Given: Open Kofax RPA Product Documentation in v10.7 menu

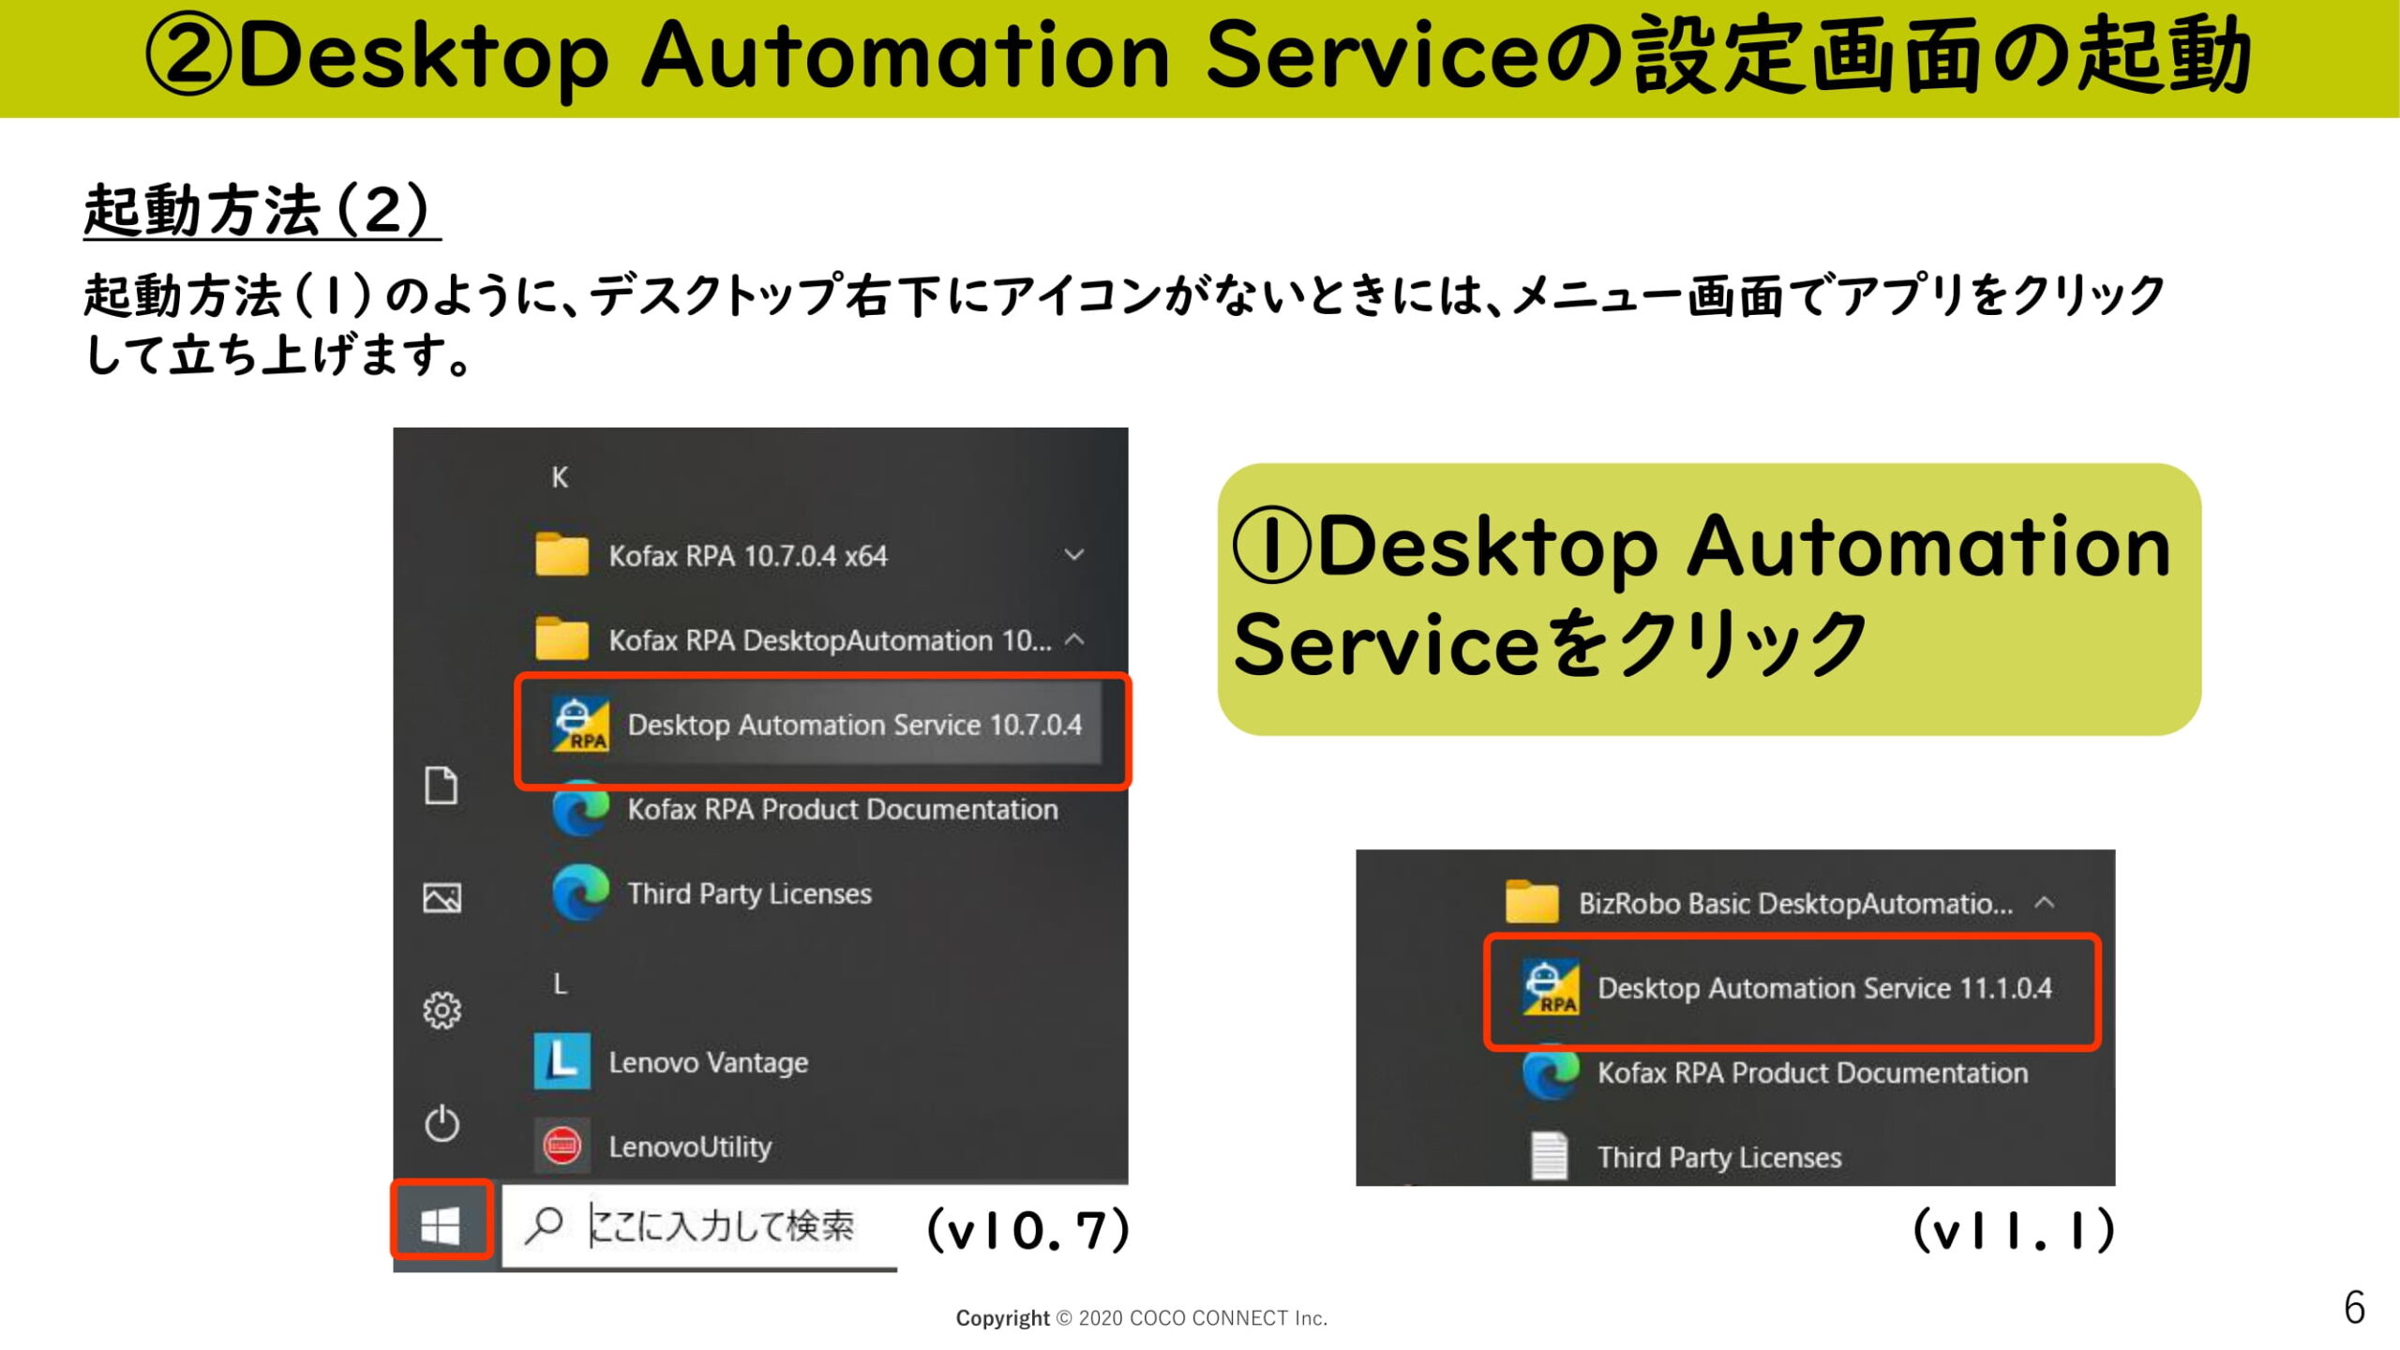Looking at the screenshot, I should coord(843,809).
